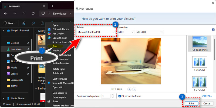Choose Open from the context menu
216x108 pixels.
click(x=55, y=25)
